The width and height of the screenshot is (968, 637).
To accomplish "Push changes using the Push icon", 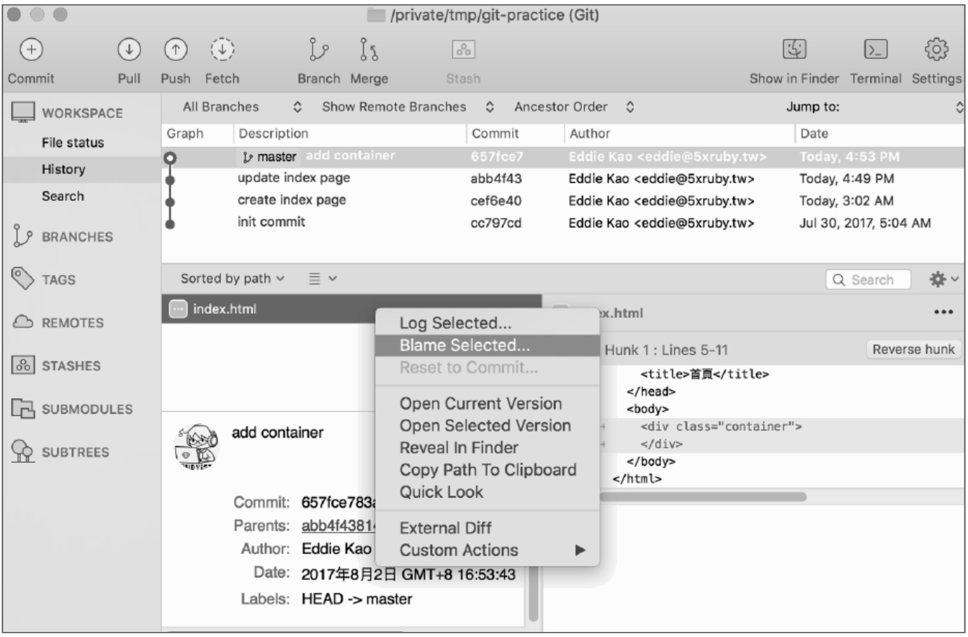I will (175, 50).
